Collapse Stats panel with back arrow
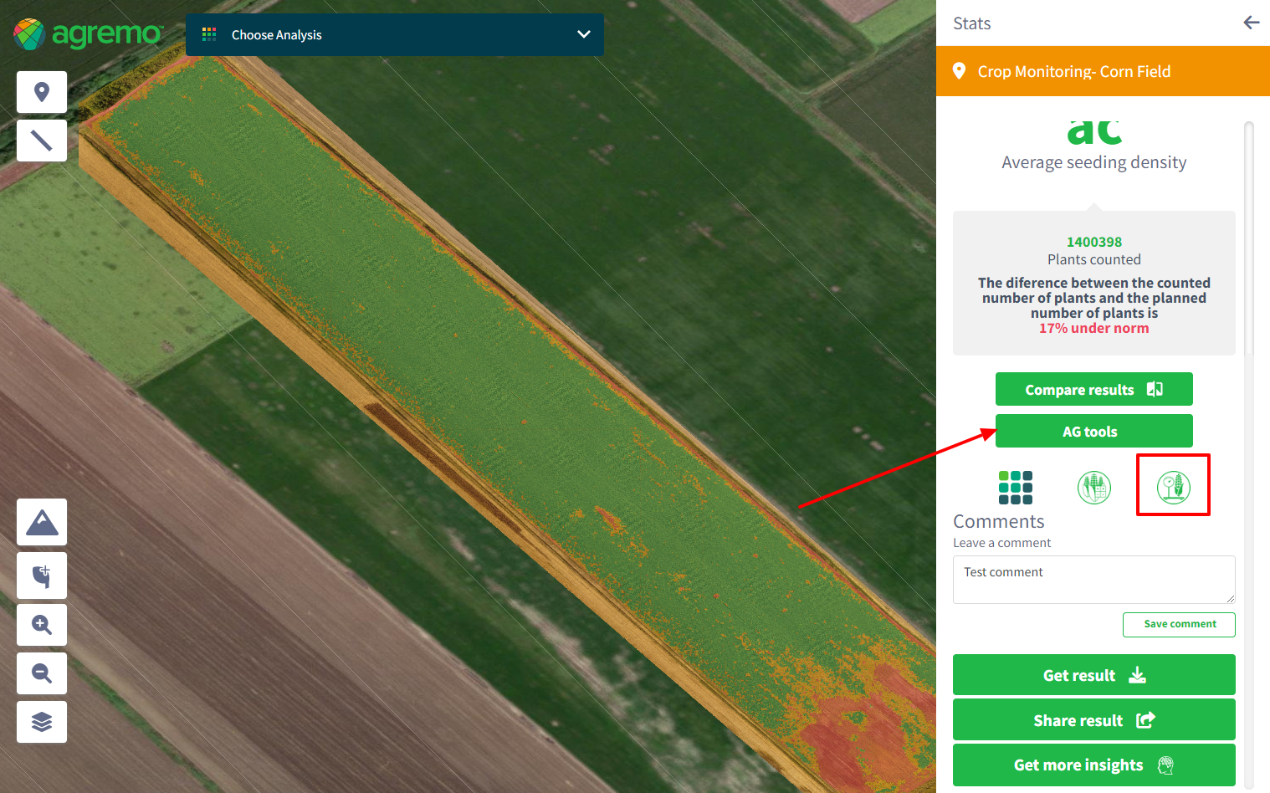Image resolution: width=1270 pixels, height=793 pixels. point(1251,23)
